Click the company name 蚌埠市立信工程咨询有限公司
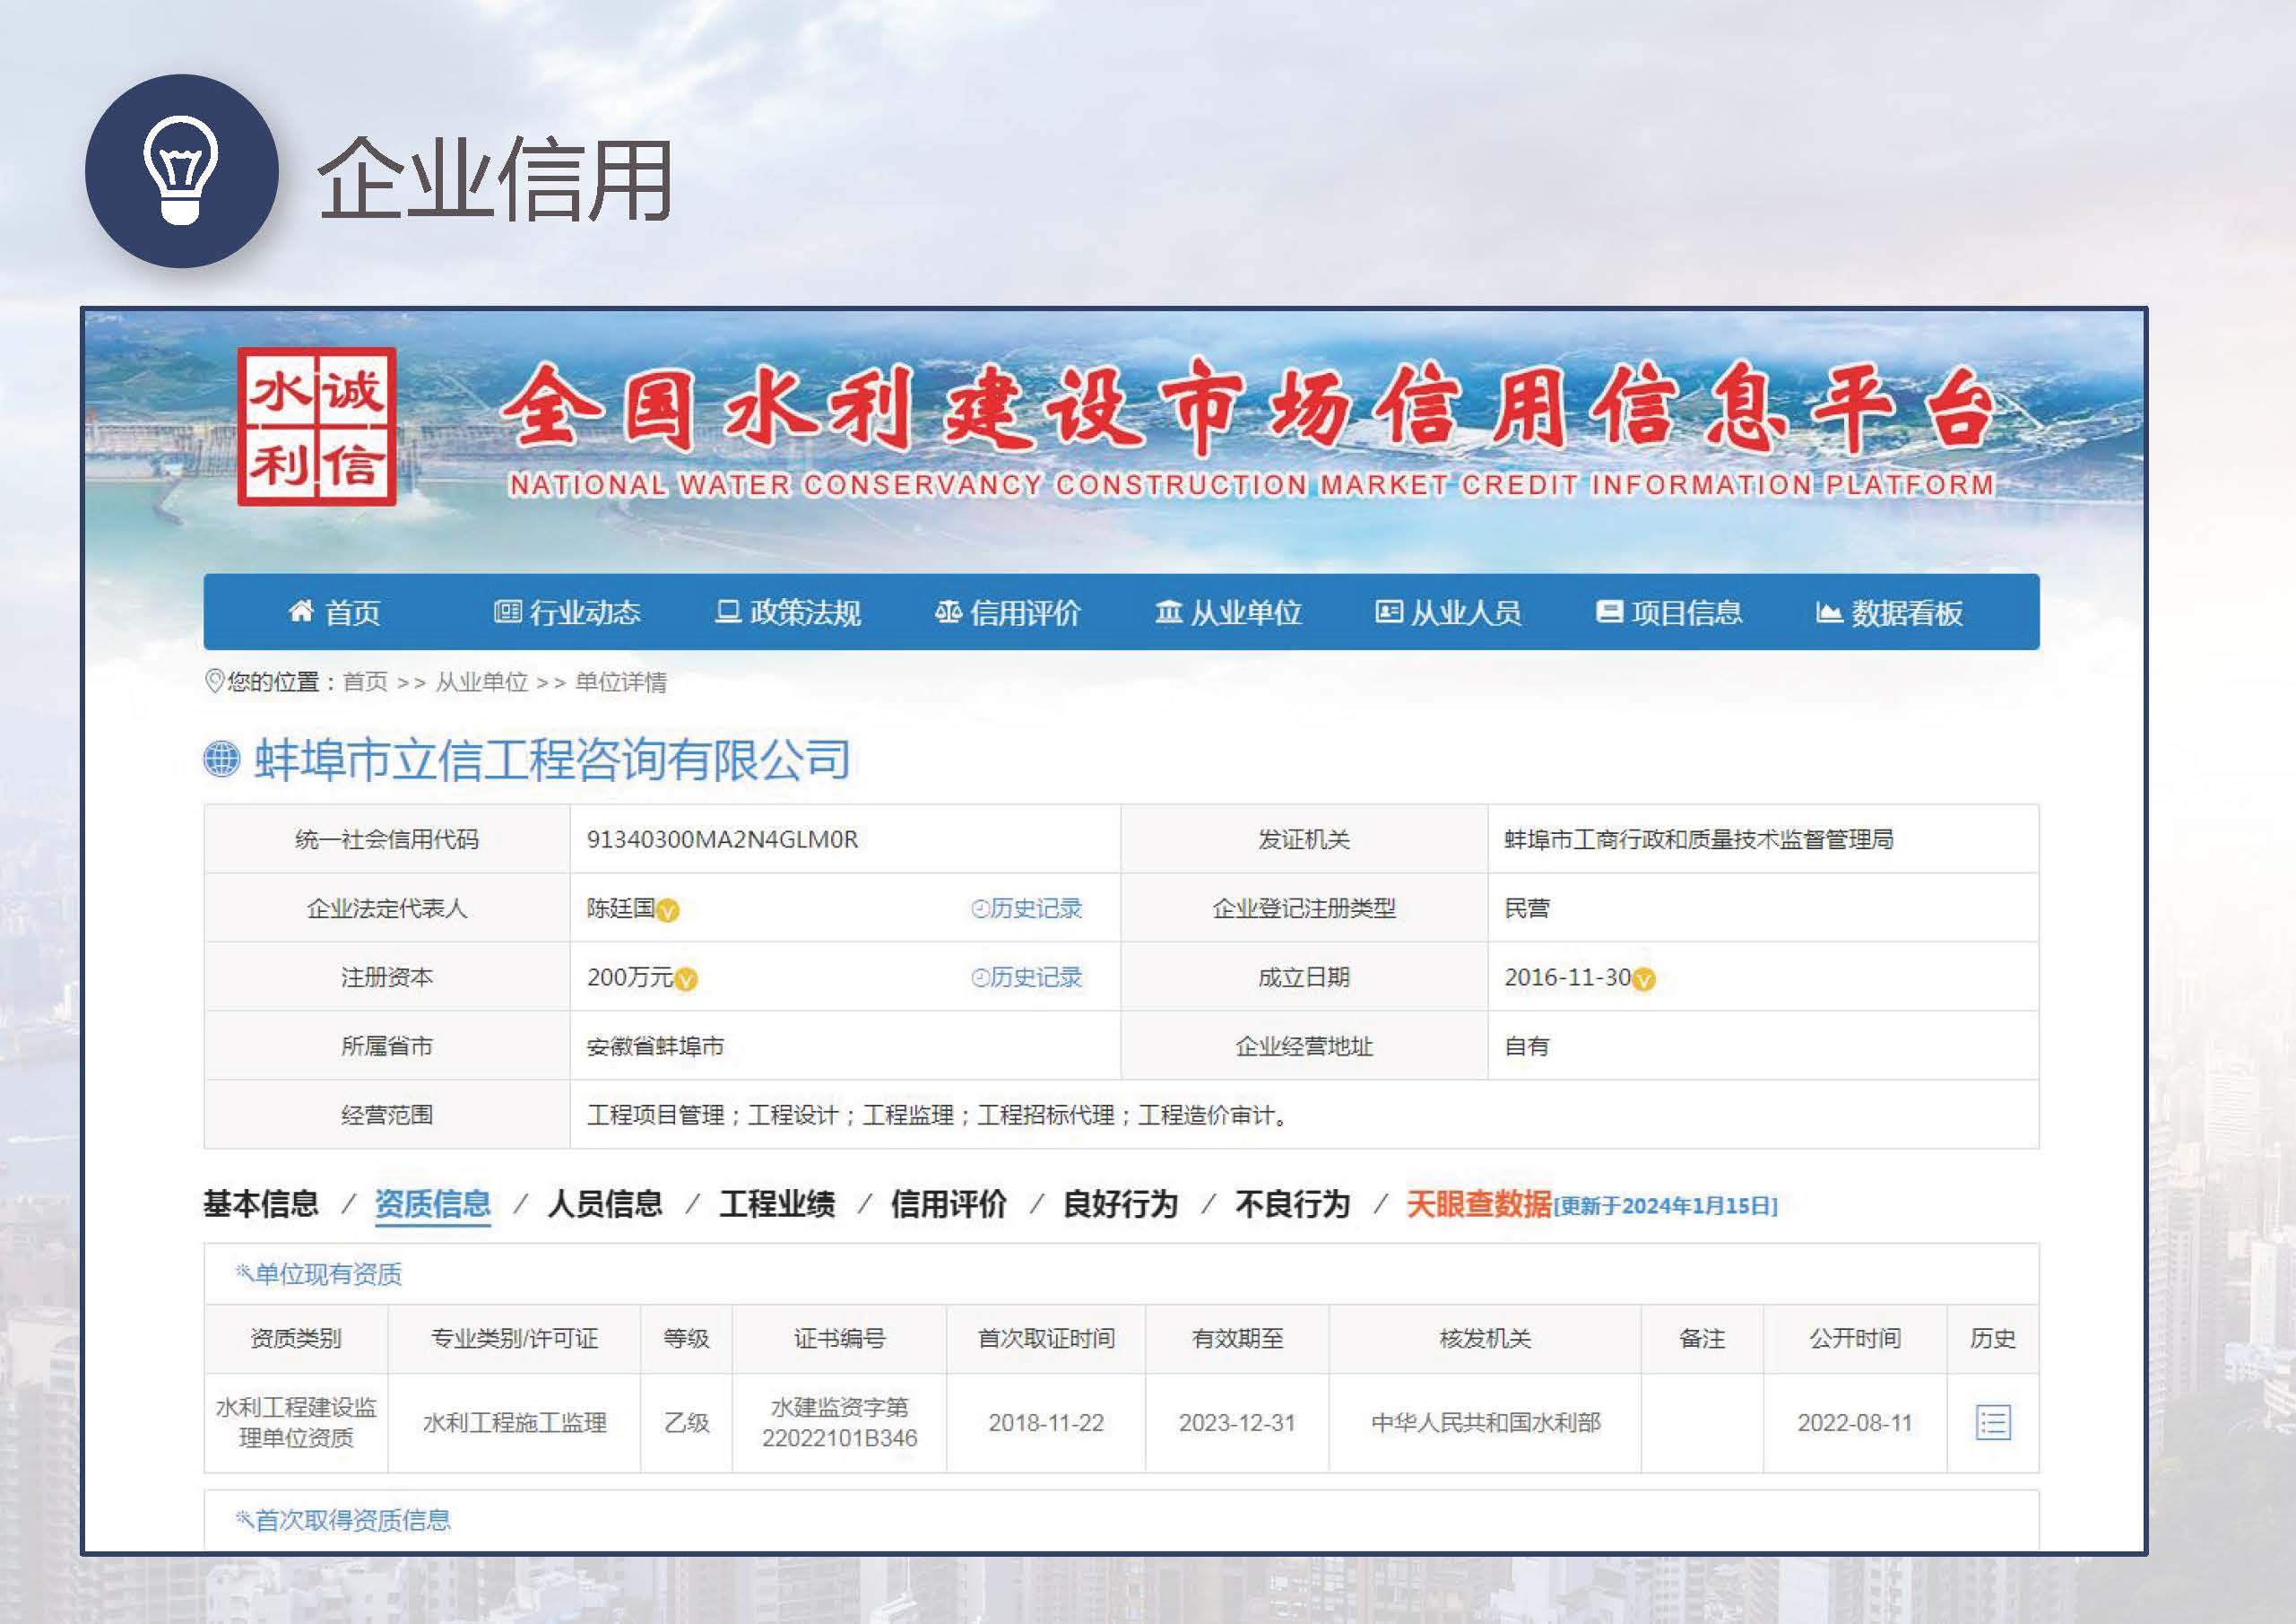Image resolution: width=2296 pixels, height=1624 pixels. tap(552, 759)
